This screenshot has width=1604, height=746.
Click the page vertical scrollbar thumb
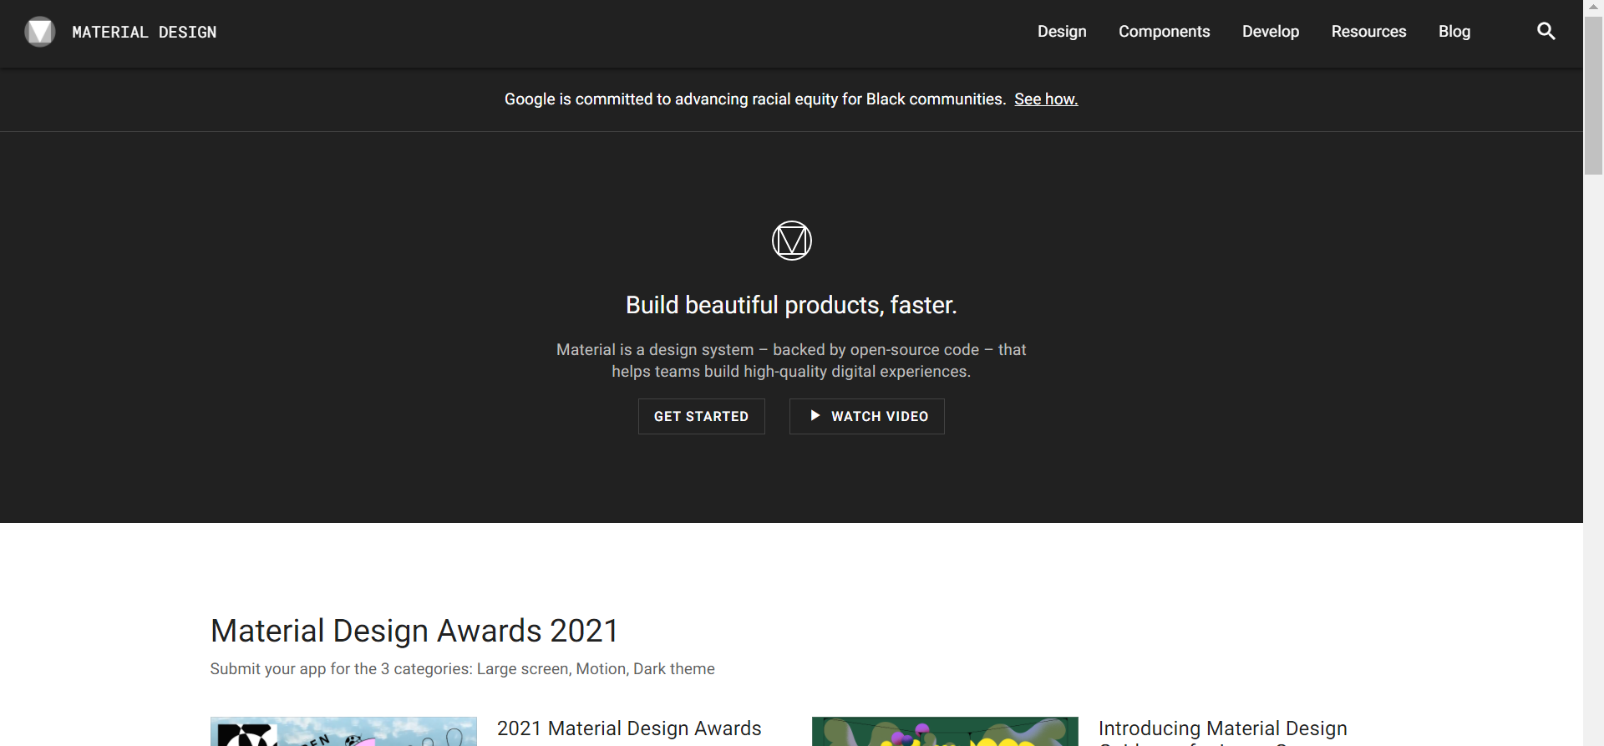[1593, 96]
